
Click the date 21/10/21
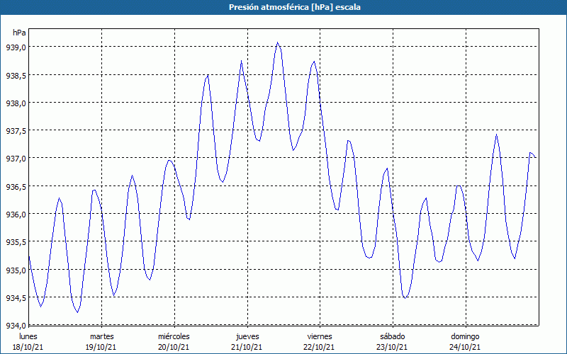tap(247, 347)
